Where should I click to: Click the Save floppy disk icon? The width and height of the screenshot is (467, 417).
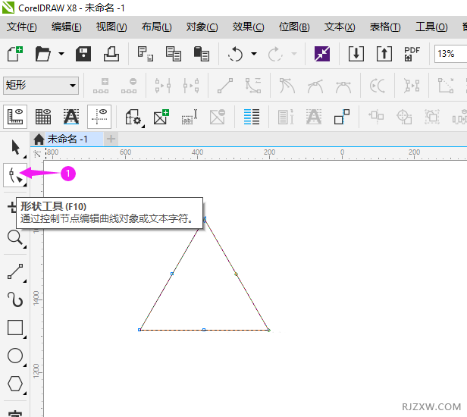pos(83,54)
